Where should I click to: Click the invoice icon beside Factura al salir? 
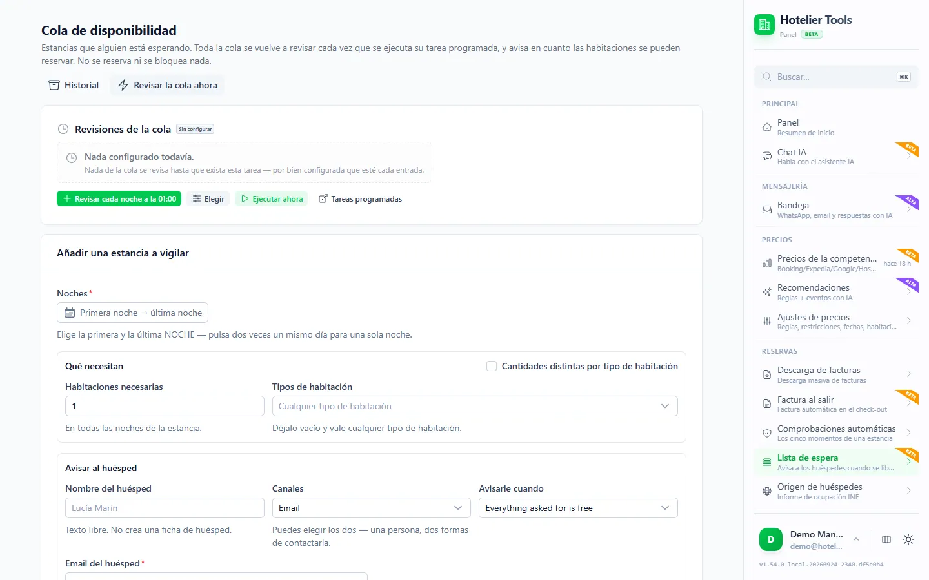[x=767, y=403]
